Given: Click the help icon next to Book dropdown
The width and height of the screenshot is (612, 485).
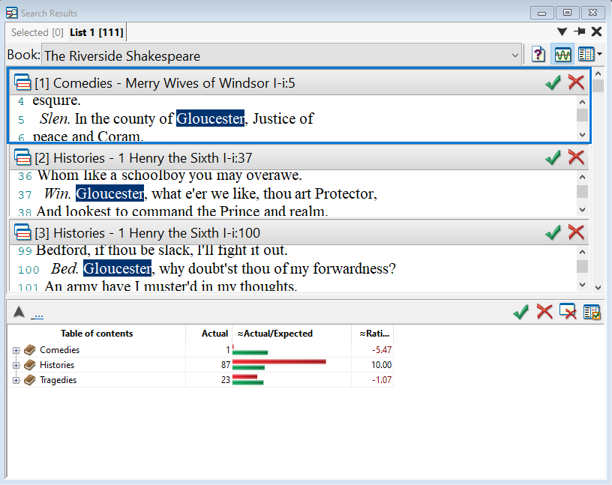Looking at the screenshot, I should pyautogui.click(x=538, y=55).
